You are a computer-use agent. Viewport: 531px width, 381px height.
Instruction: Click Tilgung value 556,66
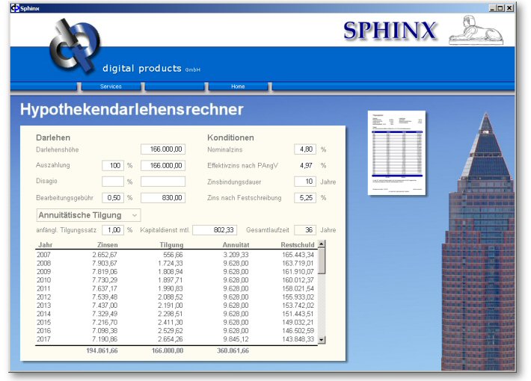click(173, 255)
